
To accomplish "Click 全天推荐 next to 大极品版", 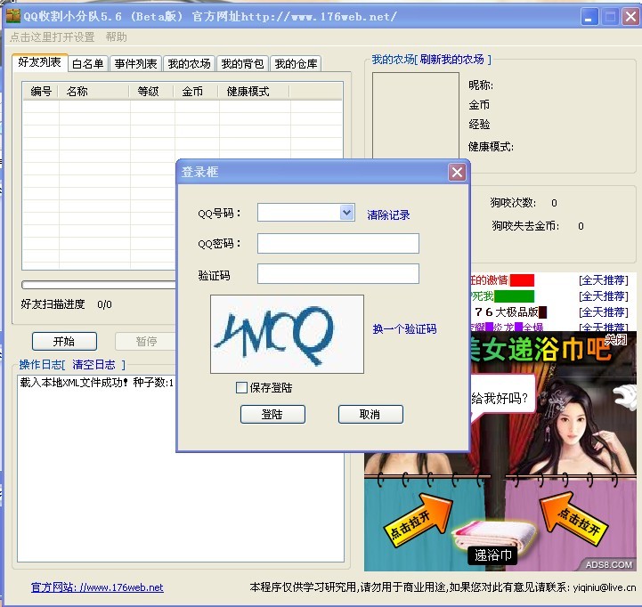I will (x=603, y=312).
